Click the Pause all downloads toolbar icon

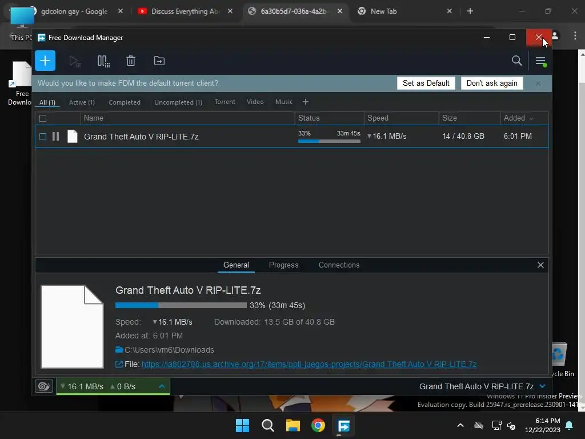(103, 61)
